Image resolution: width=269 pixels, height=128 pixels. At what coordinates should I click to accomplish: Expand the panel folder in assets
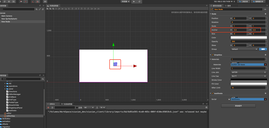point(5,89)
